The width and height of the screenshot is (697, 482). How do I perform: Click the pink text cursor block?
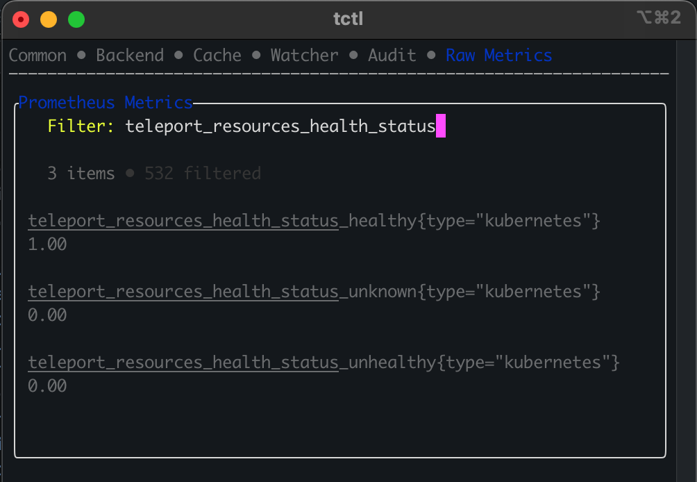pyautogui.click(x=441, y=127)
